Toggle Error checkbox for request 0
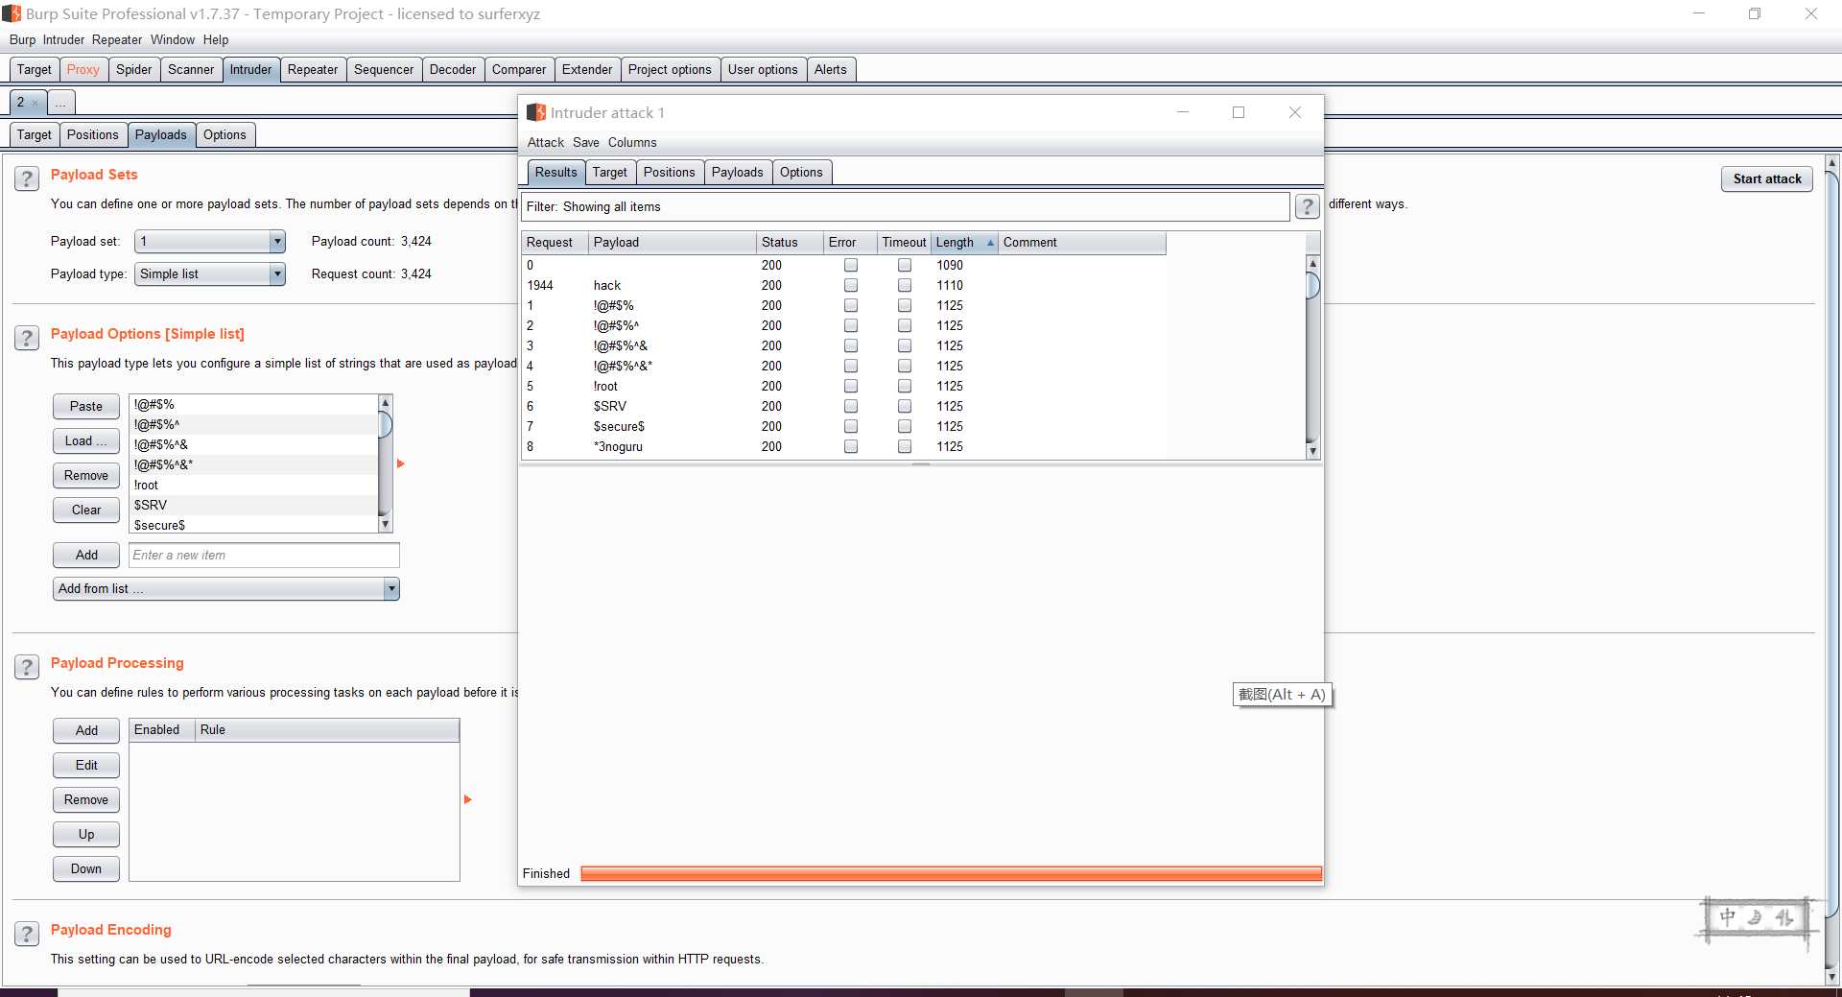The image size is (1842, 997). tap(851, 265)
